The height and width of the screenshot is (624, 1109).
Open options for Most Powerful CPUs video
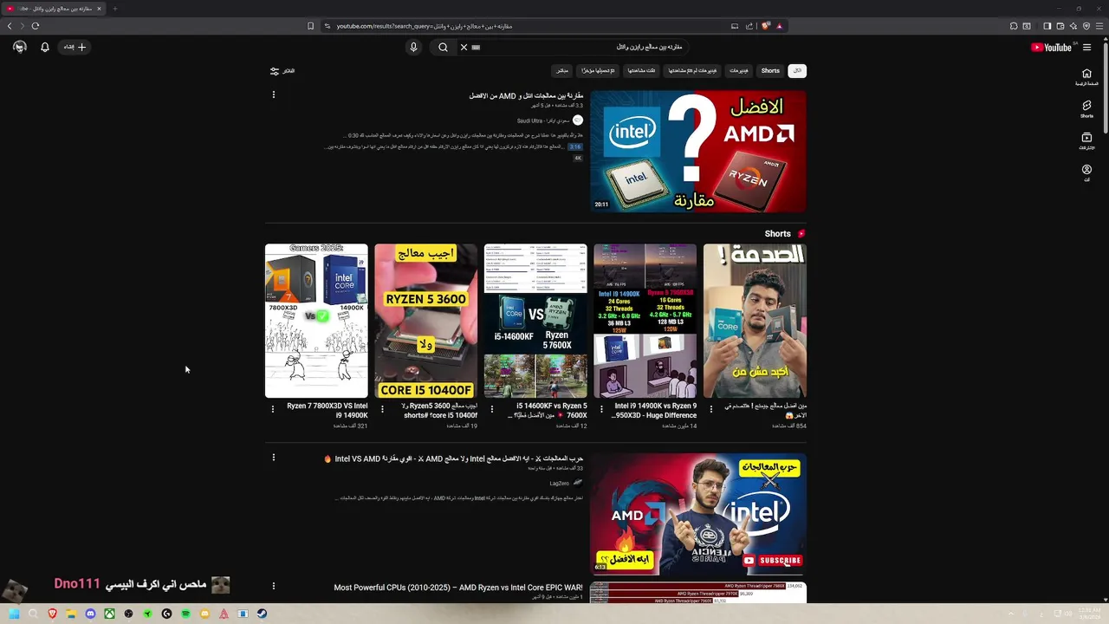point(274,587)
